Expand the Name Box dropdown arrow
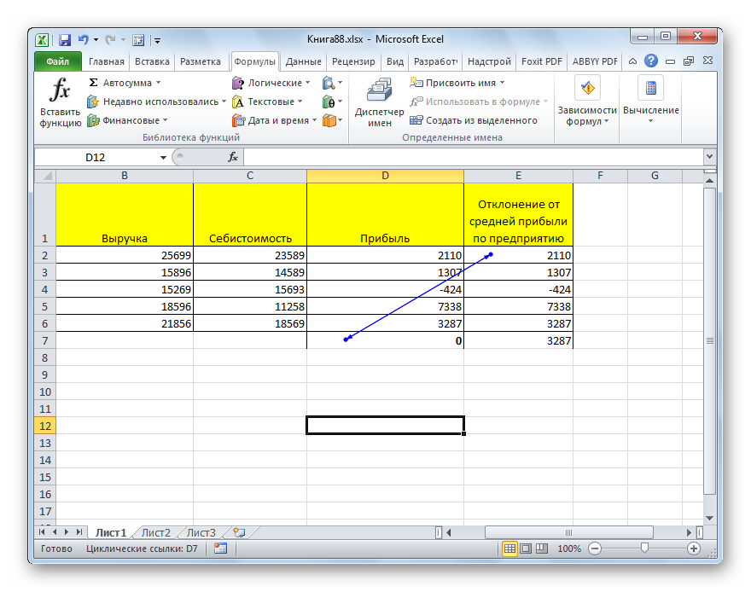The height and width of the screenshot is (592, 751). click(x=163, y=158)
